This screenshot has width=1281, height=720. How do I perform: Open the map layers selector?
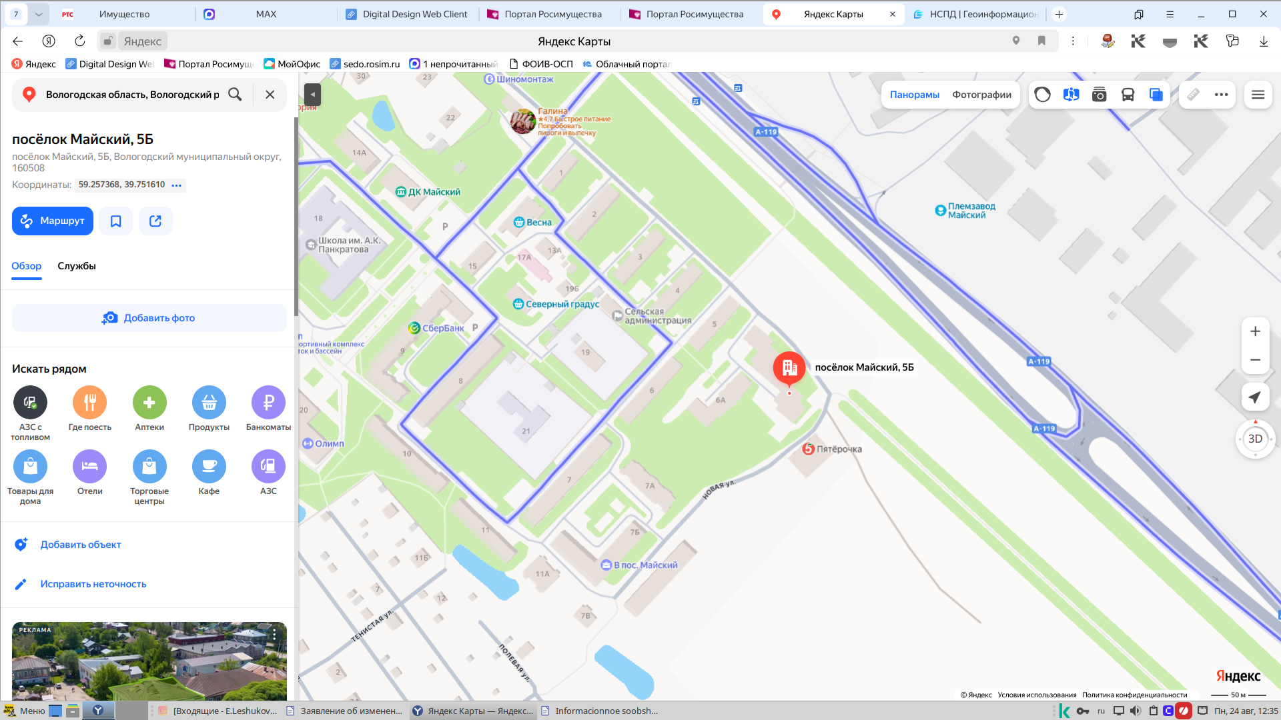pyautogui.click(x=1156, y=95)
